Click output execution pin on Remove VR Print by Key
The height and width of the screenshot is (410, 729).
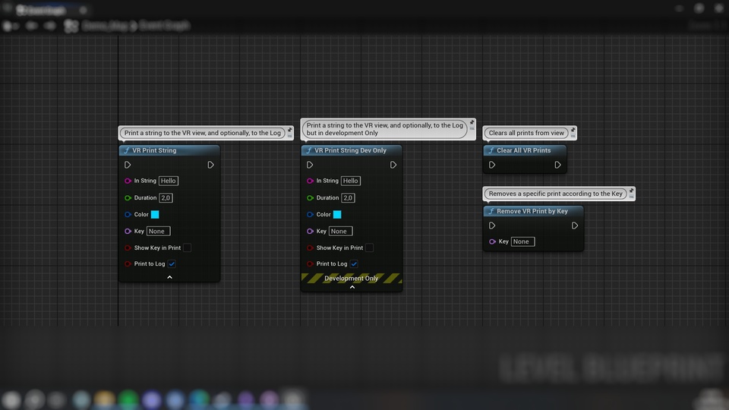point(575,226)
